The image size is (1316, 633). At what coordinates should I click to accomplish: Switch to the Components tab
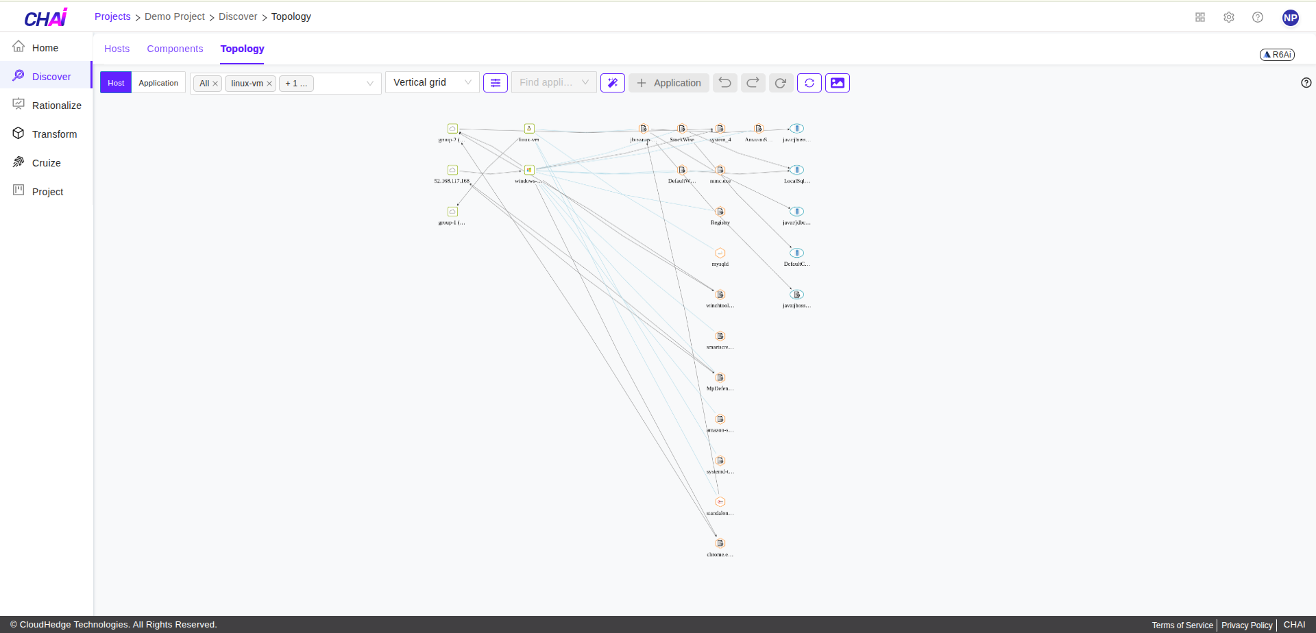tap(175, 49)
